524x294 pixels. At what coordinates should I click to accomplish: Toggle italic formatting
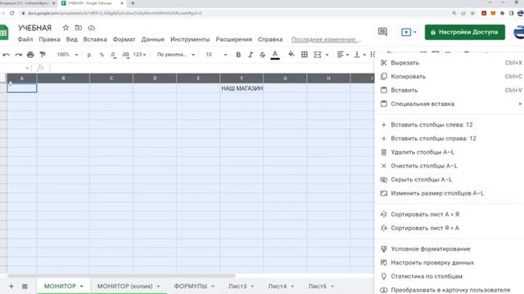coord(251,55)
